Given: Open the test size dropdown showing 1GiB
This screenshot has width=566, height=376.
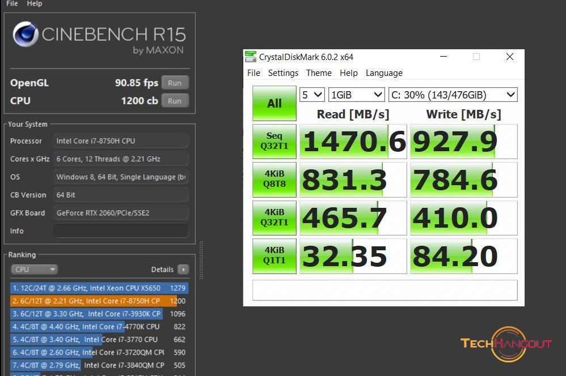Looking at the screenshot, I should (356, 95).
